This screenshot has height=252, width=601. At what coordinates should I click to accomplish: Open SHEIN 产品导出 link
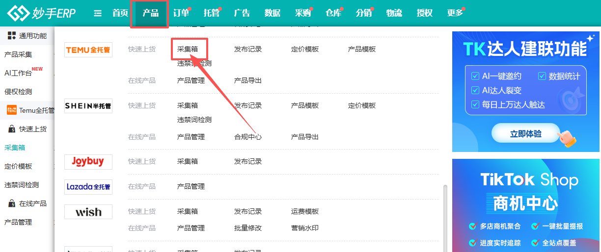[305, 137]
